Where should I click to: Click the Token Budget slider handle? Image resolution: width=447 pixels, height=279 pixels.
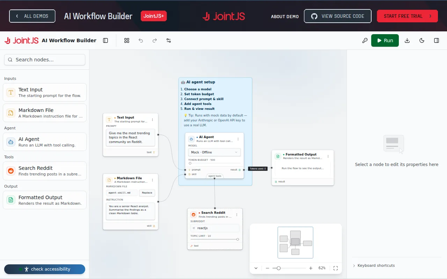[190, 163]
